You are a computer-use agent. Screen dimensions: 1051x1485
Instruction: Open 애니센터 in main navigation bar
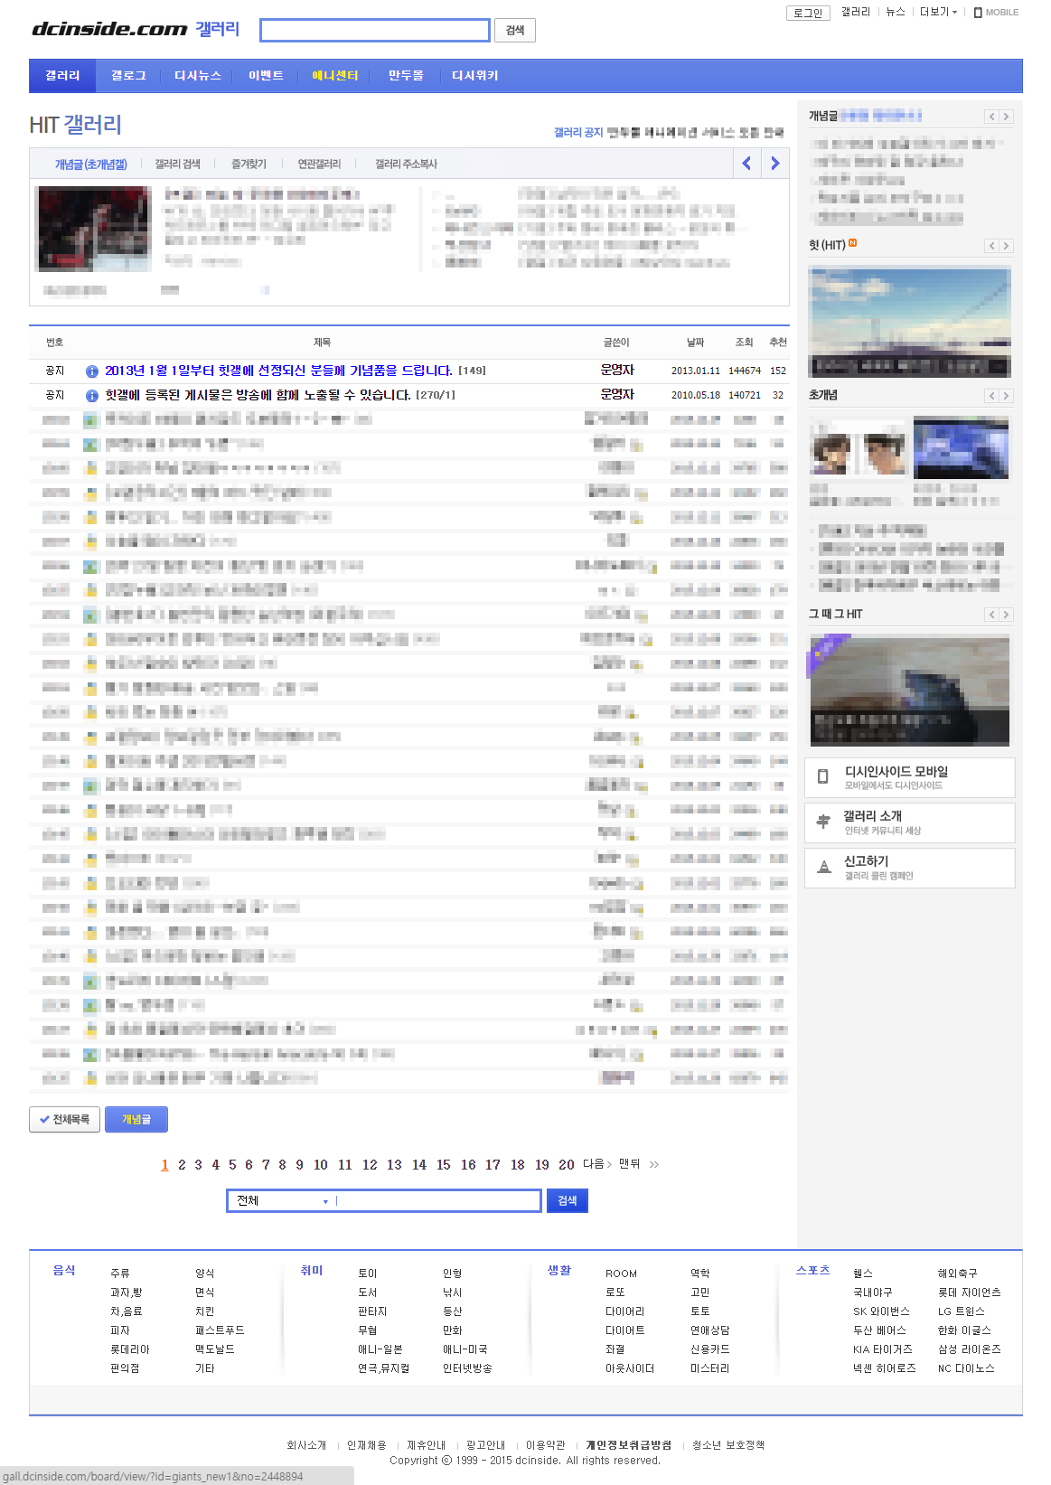(x=335, y=76)
